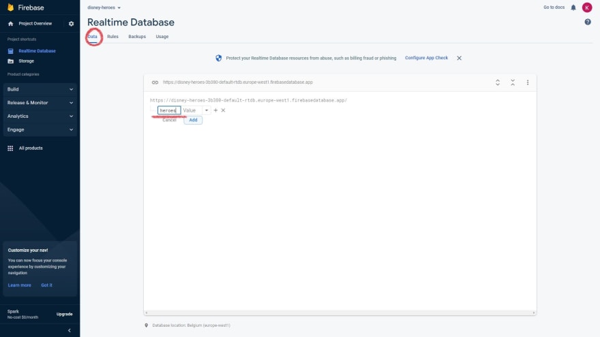600x337 pixels.
Task: Click Database location Belgium text
Action: tap(192, 325)
